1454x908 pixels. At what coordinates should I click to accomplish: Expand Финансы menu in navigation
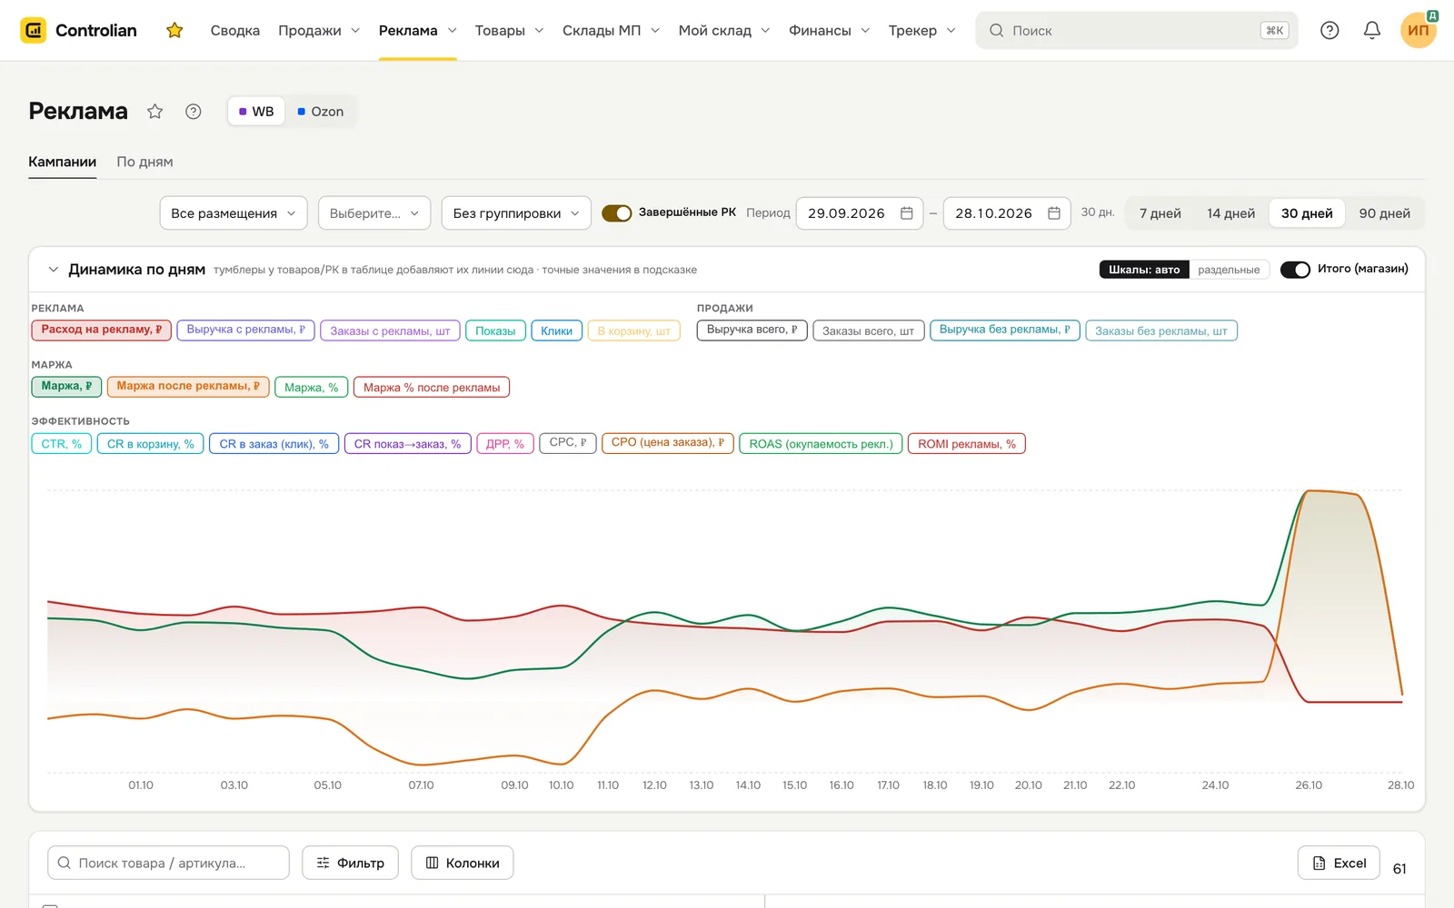(829, 31)
